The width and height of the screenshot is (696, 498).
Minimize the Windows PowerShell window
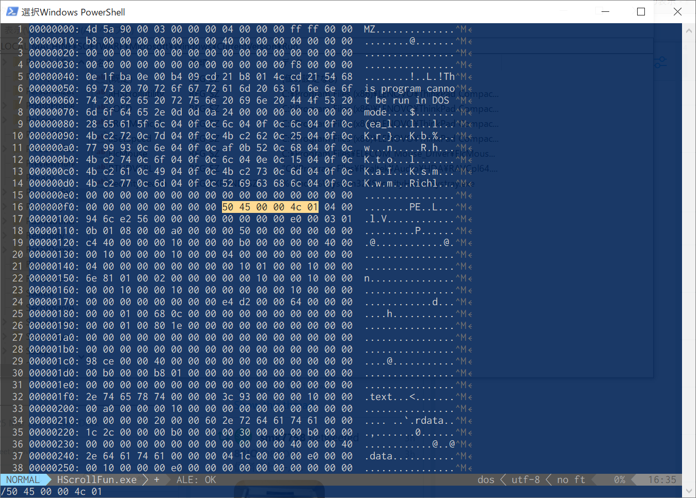606,12
